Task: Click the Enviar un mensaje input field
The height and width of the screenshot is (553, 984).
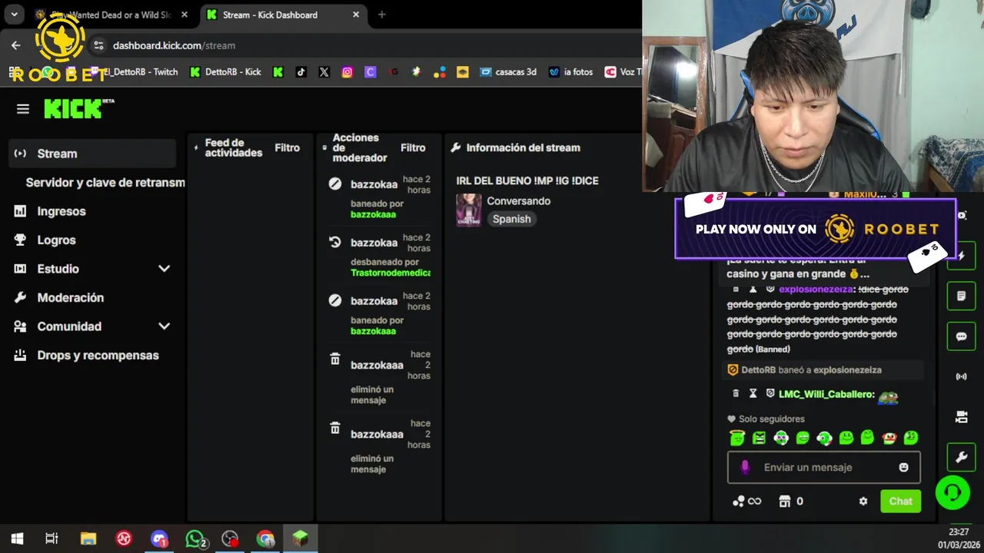Action: 824,467
